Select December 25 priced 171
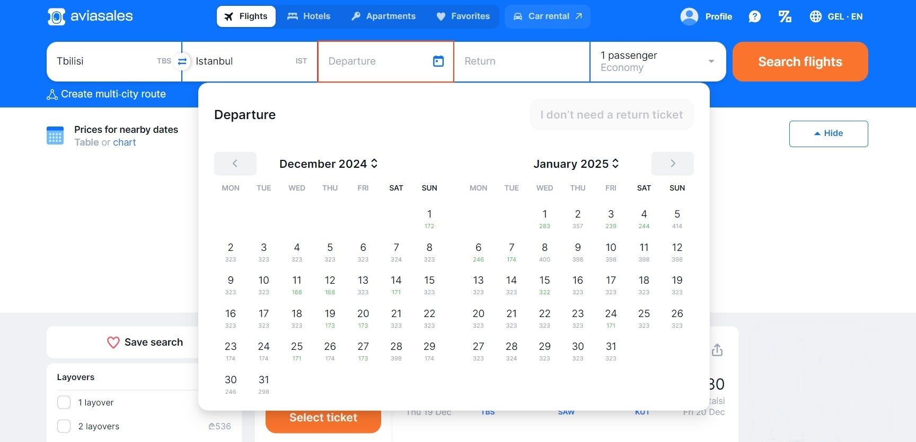Screen dimensions: 916x442 coord(297,351)
